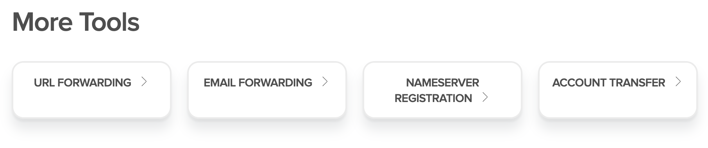This screenshot has height=148, width=708.
Task: Select the More Tools heading
Action: 76,22
